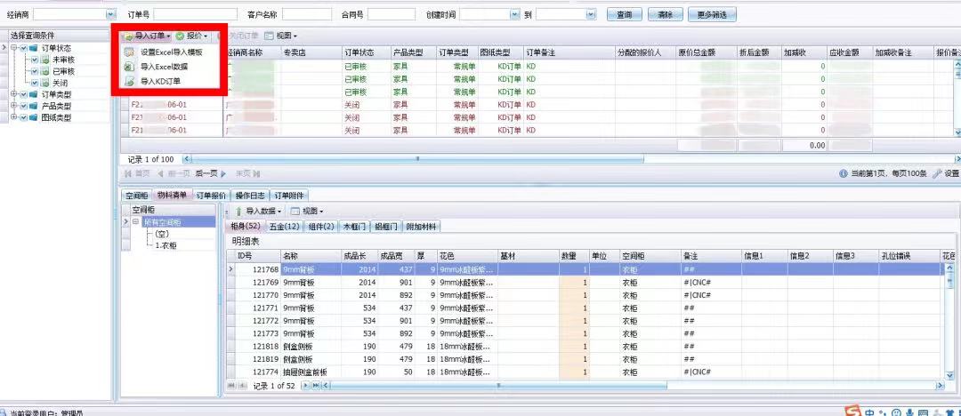Open the 组件(2) tab
961x416 pixels.
pos(321,227)
